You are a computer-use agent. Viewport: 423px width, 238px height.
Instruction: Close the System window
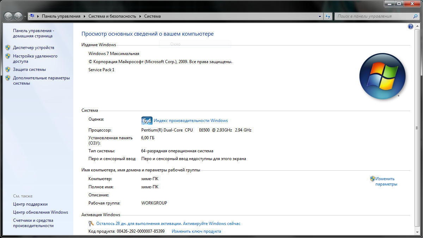[x=412, y=4]
